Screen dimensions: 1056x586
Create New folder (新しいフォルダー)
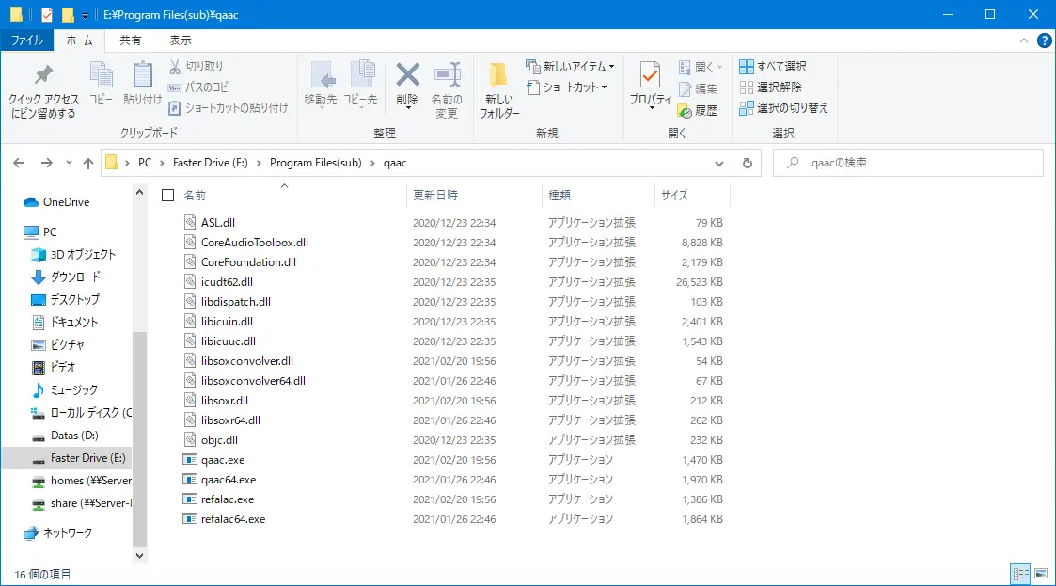pyautogui.click(x=499, y=90)
